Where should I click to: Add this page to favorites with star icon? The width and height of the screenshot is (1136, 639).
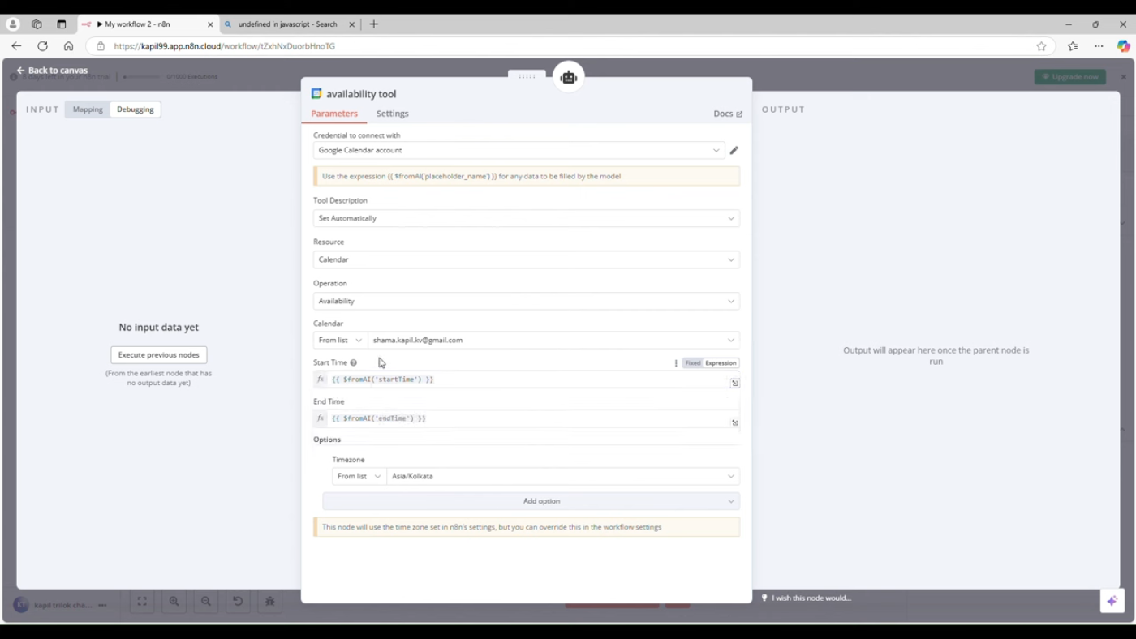1042,46
